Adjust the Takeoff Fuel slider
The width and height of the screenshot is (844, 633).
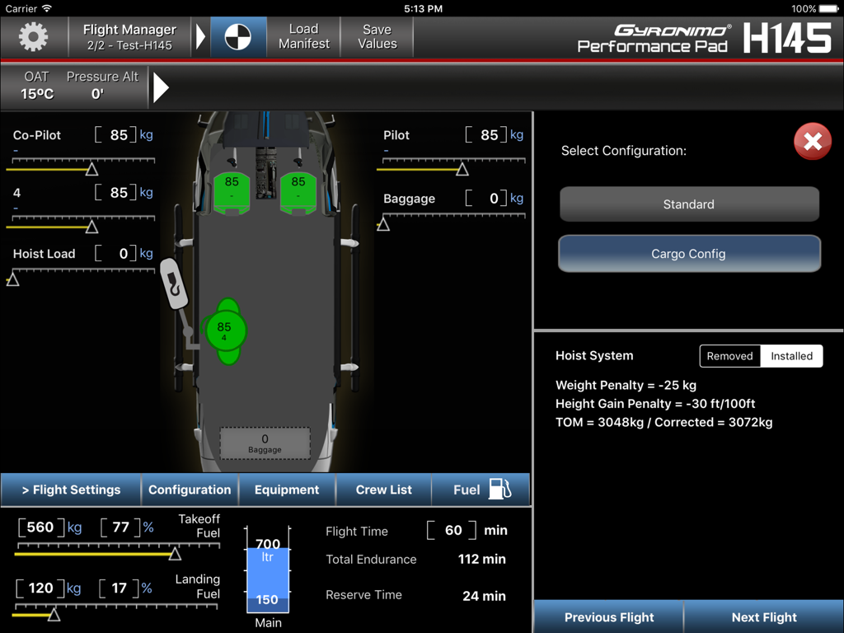click(176, 554)
